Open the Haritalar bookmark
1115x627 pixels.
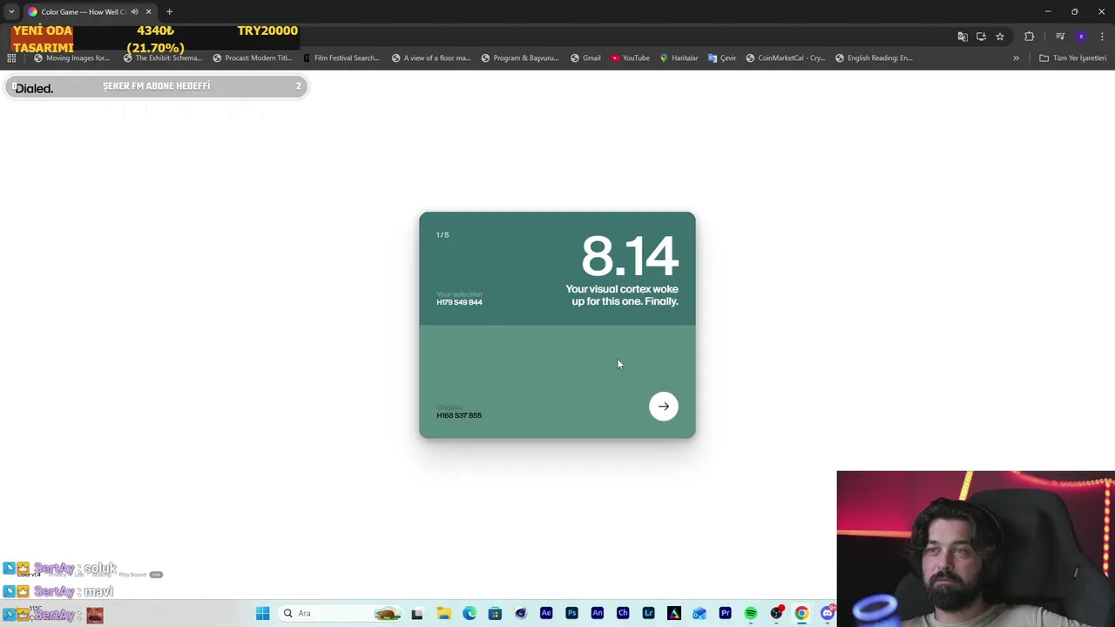(679, 58)
